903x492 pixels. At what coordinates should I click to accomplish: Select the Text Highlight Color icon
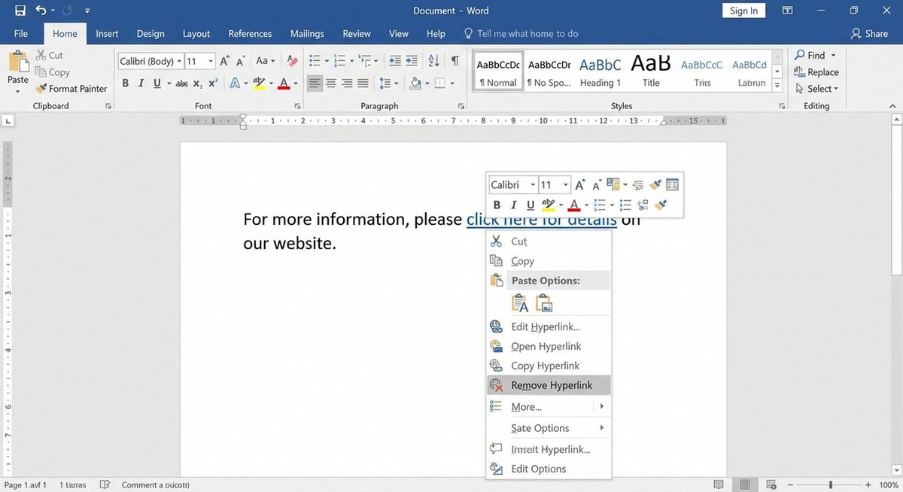tap(259, 84)
